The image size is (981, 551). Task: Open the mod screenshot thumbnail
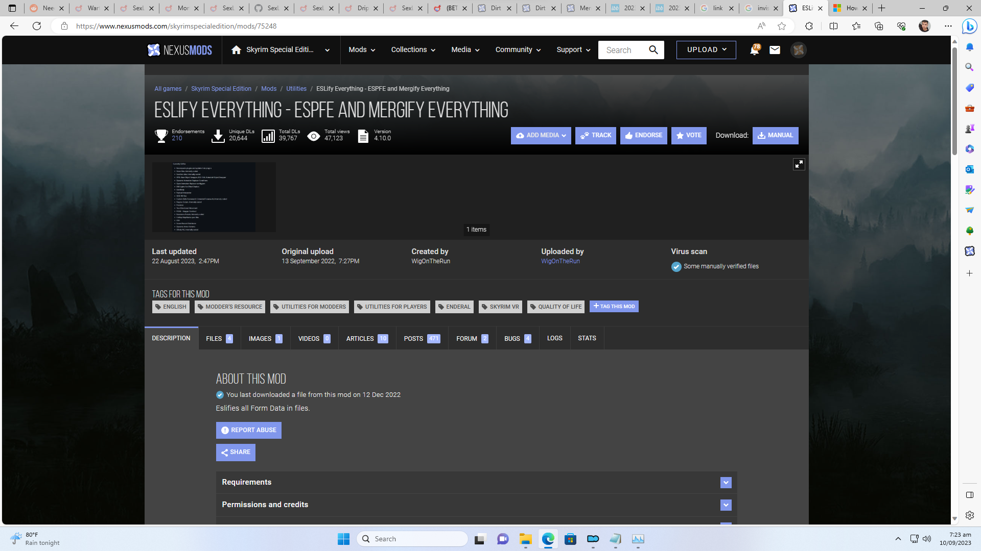pyautogui.click(x=214, y=197)
